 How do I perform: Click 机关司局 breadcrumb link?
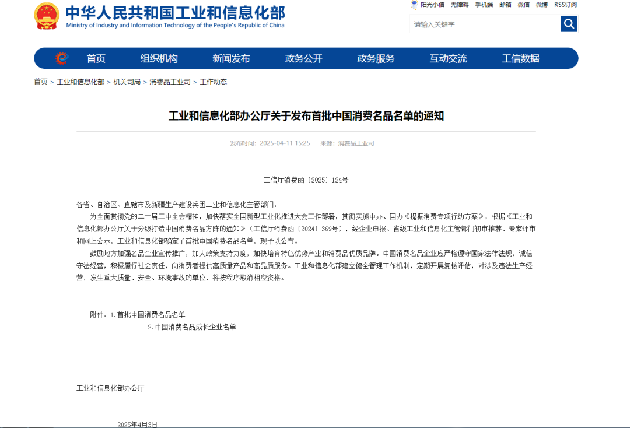click(x=127, y=82)
